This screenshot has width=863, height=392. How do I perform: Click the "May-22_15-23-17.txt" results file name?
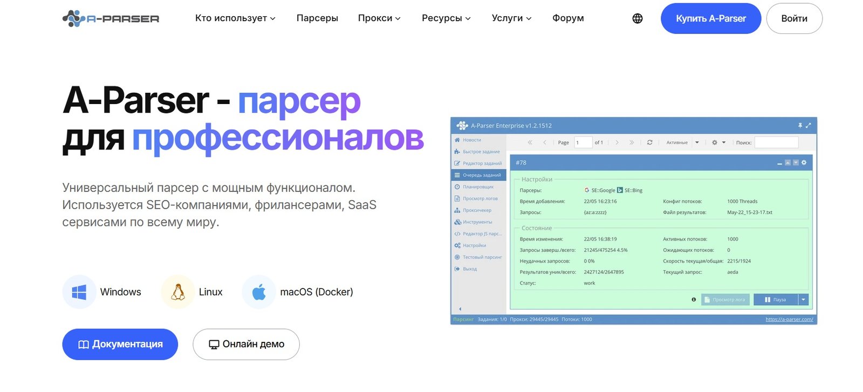point(750,212)
